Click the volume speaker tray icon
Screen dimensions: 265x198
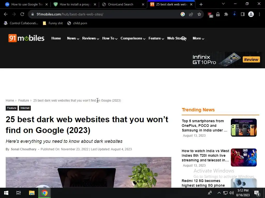coord(232,193)
